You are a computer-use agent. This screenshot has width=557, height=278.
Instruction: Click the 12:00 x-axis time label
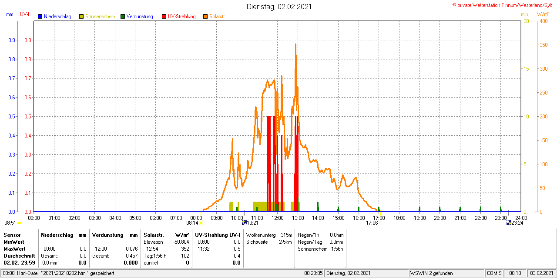tap(277, 218)
